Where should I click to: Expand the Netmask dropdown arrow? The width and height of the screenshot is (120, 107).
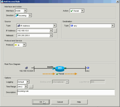51,35
